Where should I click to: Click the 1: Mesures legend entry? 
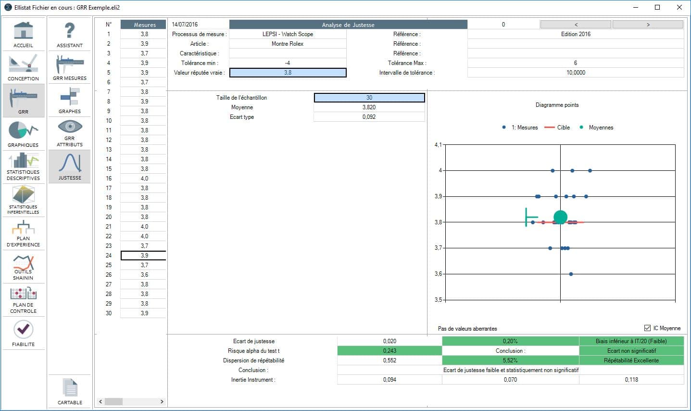pos(520,128)
